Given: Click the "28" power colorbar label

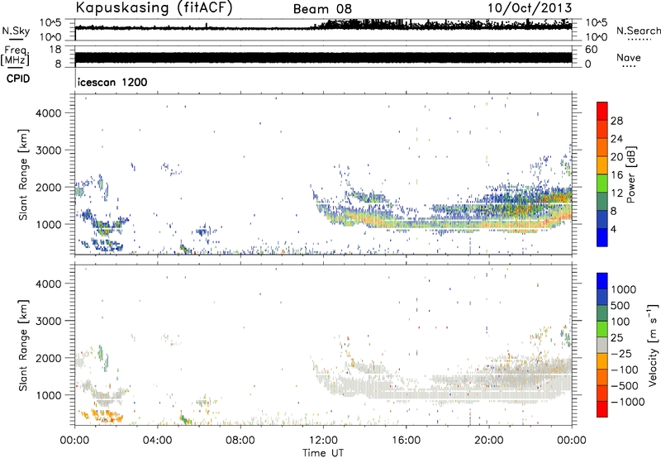Looking at the screenshot, I should pos(616,121).
